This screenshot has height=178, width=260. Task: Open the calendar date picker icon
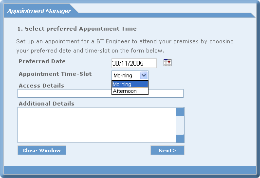(167, 63)
